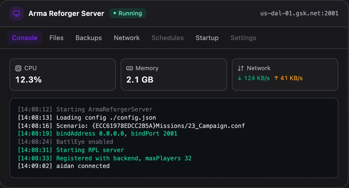Click the Arma Reforger Server title
The width and height of the screenshot is (349, 188).
pos(66,14)
